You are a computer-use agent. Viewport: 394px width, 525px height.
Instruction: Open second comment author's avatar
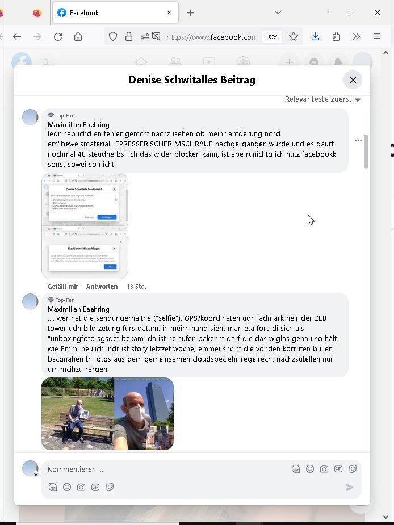pos(30,302)
